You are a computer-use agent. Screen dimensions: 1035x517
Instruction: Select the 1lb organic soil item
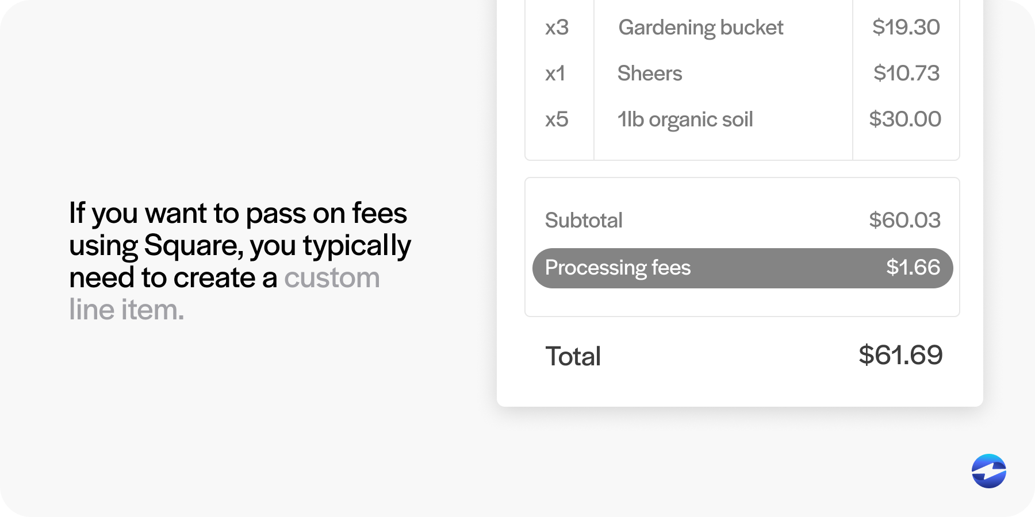click(685, 120)
